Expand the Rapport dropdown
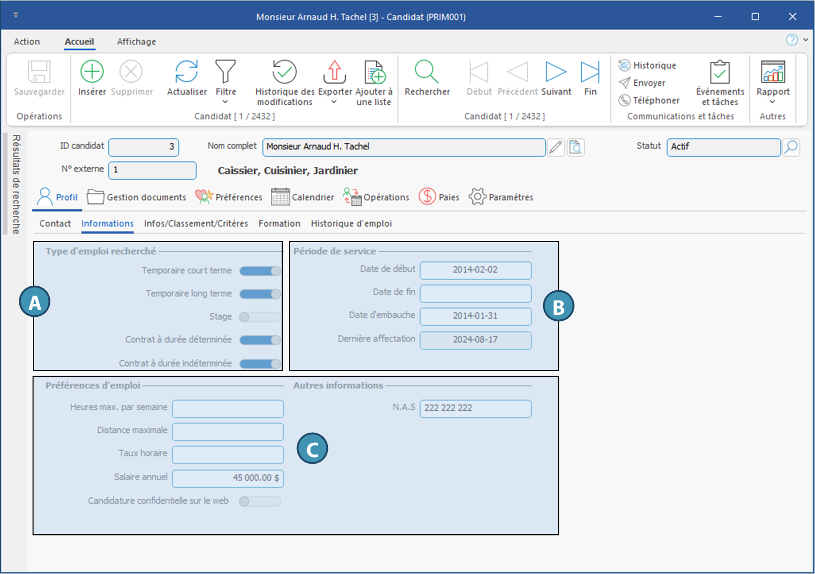Screen dimensions: 815x574 click(772, 102)
